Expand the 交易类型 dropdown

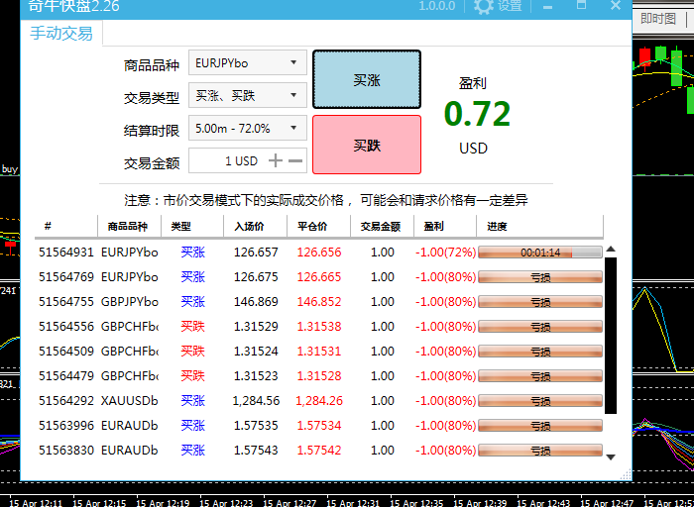[247, 96]
